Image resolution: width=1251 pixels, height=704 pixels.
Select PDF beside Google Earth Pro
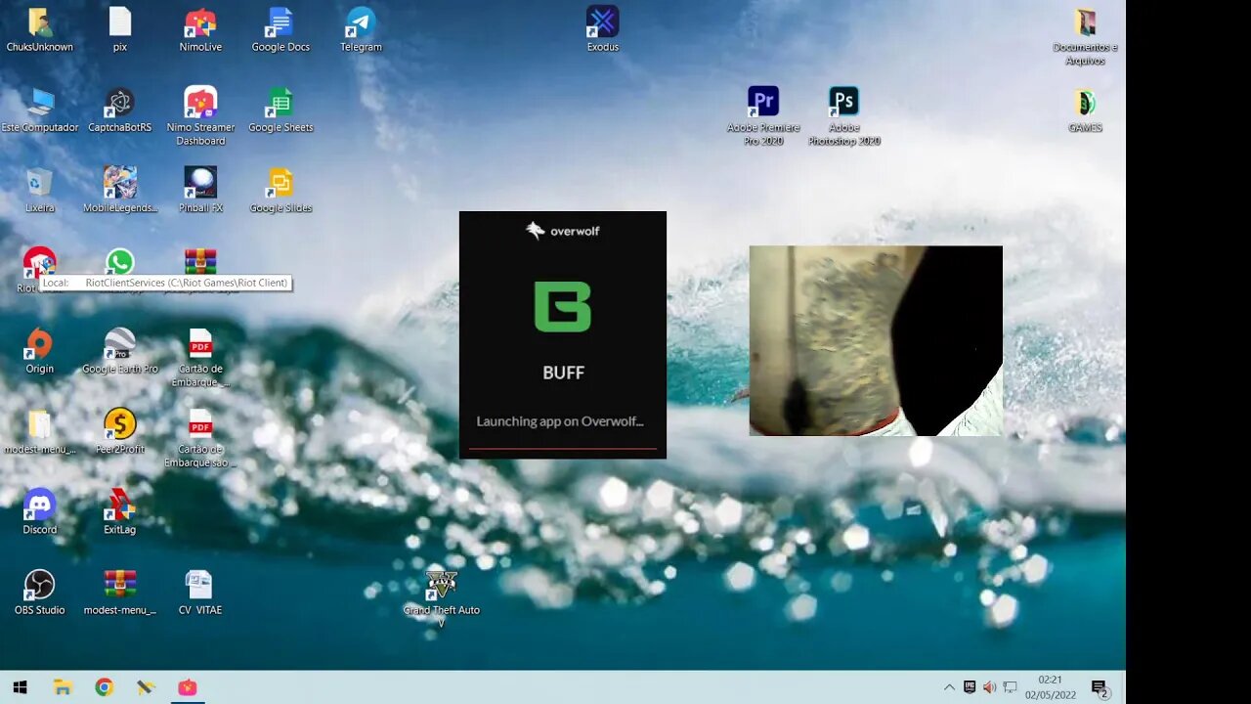pyautogui.click(x=200, y=358)
